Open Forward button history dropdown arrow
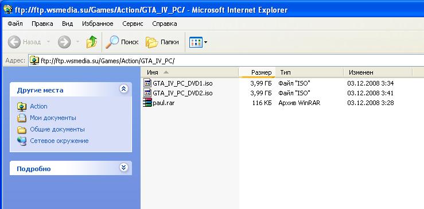The width and height of the screenshot is (424, 209). [77, 42]
